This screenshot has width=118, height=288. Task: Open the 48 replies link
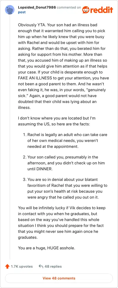tap(53, 266)
